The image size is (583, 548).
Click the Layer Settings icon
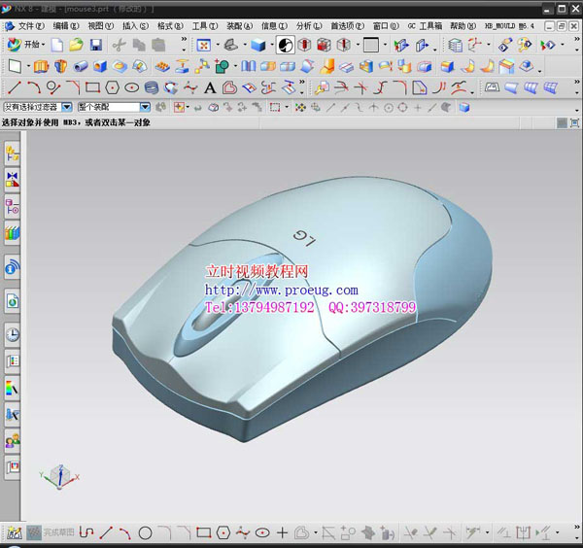pyautogui.click(x=455, y=46)
